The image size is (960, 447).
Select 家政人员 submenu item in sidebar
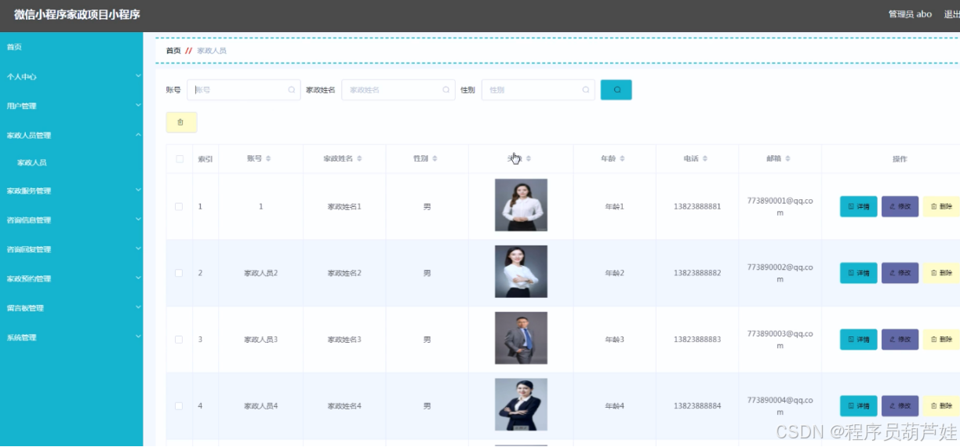tap(32, 163)
